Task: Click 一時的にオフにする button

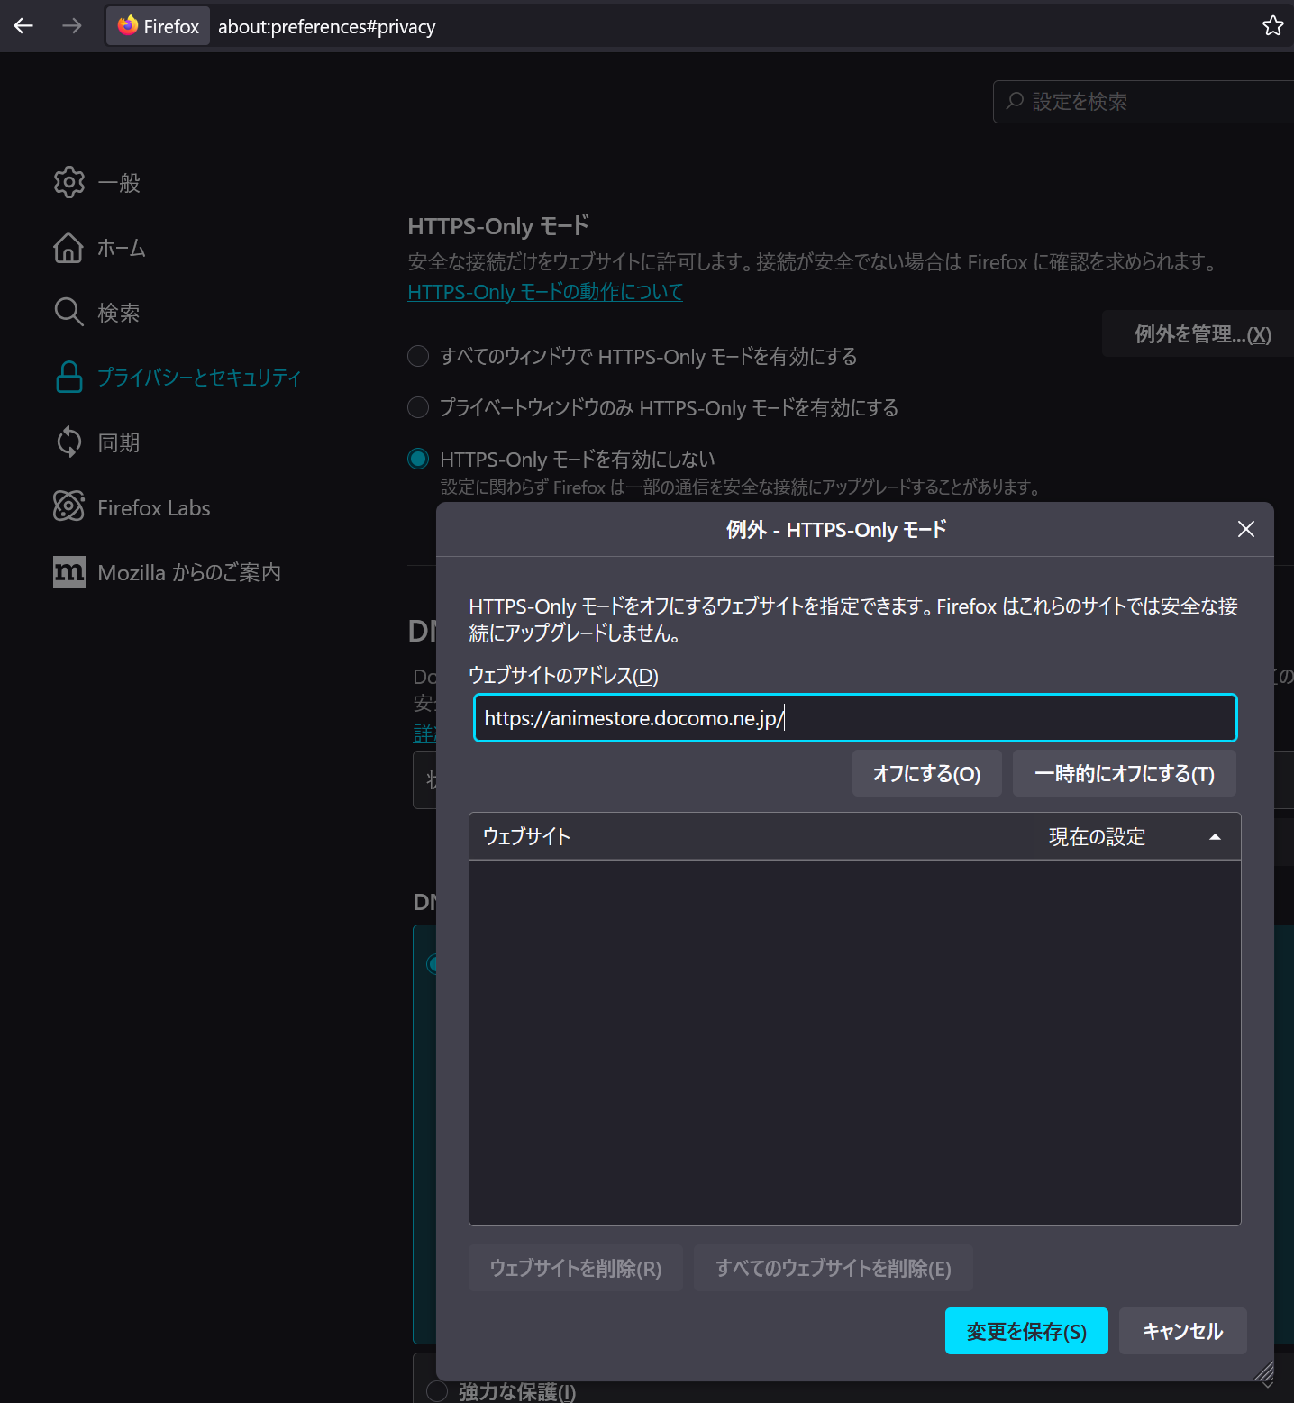Action: click(x=1124, y=773)
